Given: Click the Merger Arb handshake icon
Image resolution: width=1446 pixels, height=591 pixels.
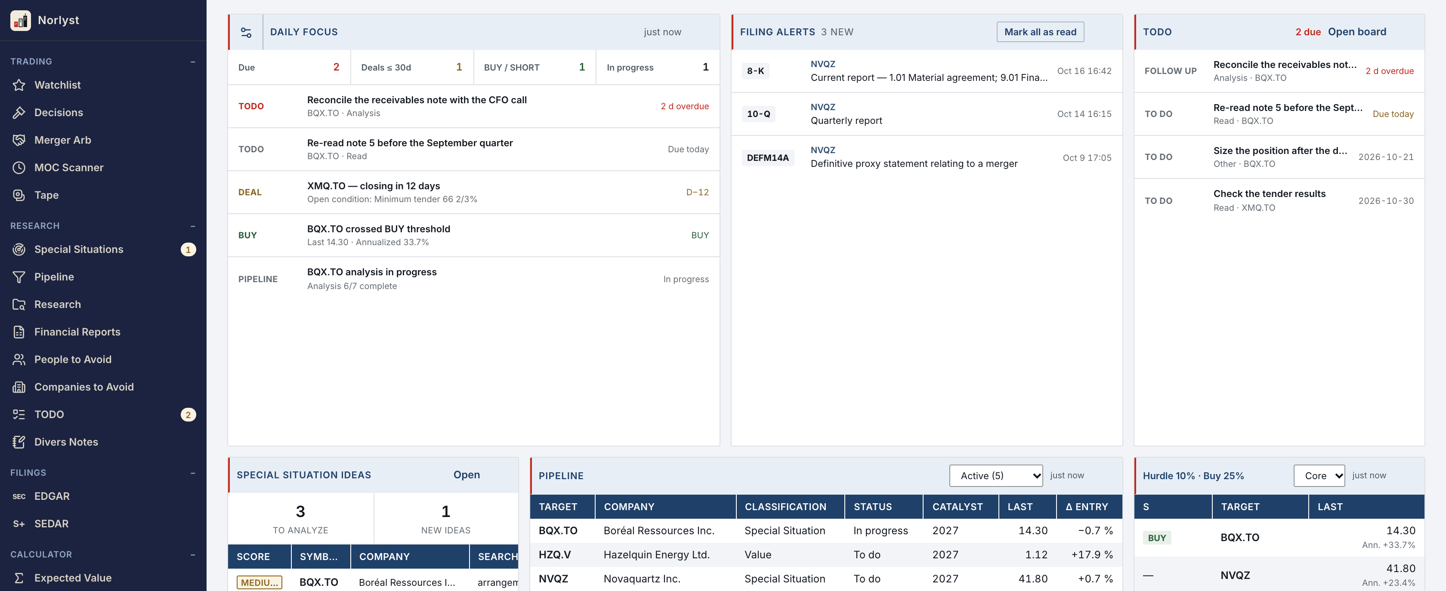Looking at the screenshot, I should tap(19, 140).
